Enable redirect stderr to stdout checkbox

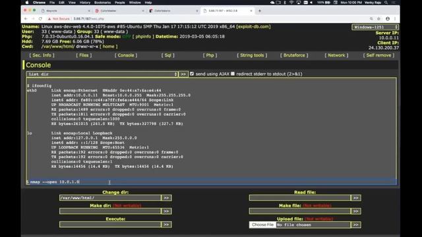[x=233, y=74]
